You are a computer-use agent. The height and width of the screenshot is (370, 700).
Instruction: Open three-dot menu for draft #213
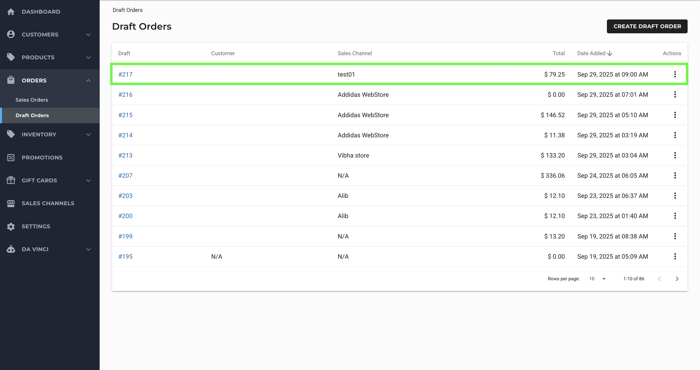pos(675,155)
